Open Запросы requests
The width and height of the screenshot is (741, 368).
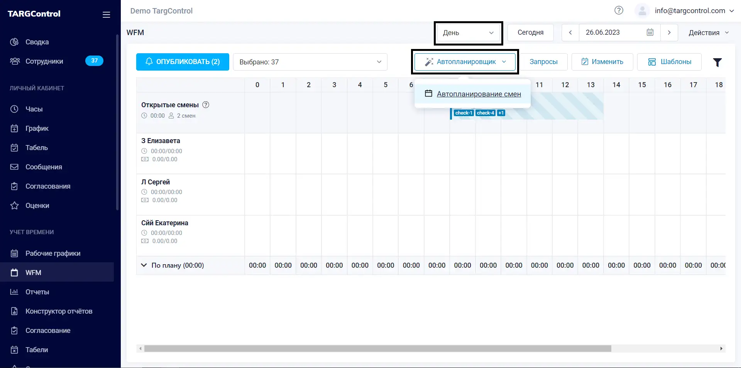[x=543, y=62]
